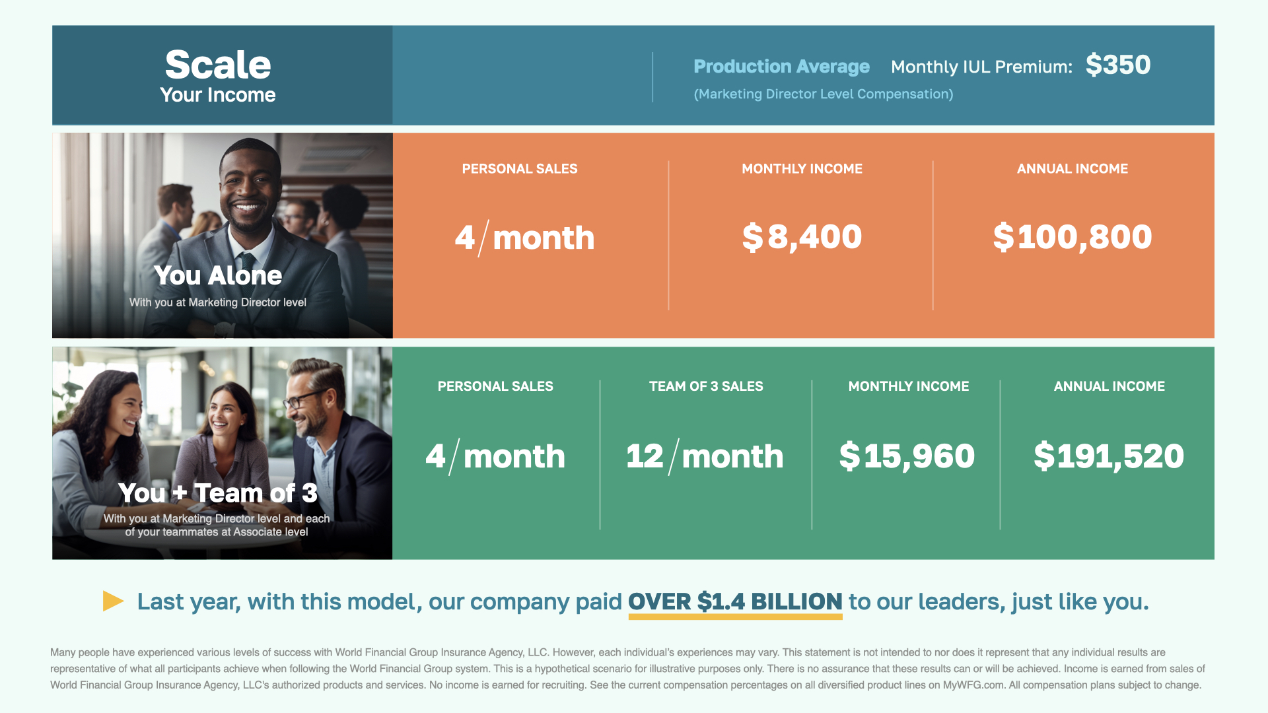Click the OVER $1.4 BILLION underlined text
The image size is (1268, 713).
(x=735, y=601)
